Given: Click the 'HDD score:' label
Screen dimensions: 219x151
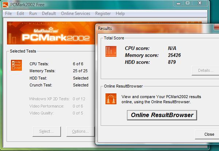Looking at the screenshot, I should [x=137, y=62].
